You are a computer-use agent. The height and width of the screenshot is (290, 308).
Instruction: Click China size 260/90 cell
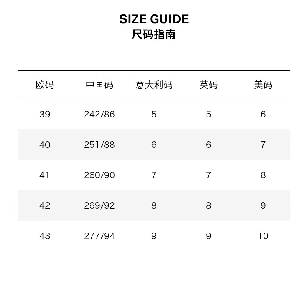coord(99,175)
